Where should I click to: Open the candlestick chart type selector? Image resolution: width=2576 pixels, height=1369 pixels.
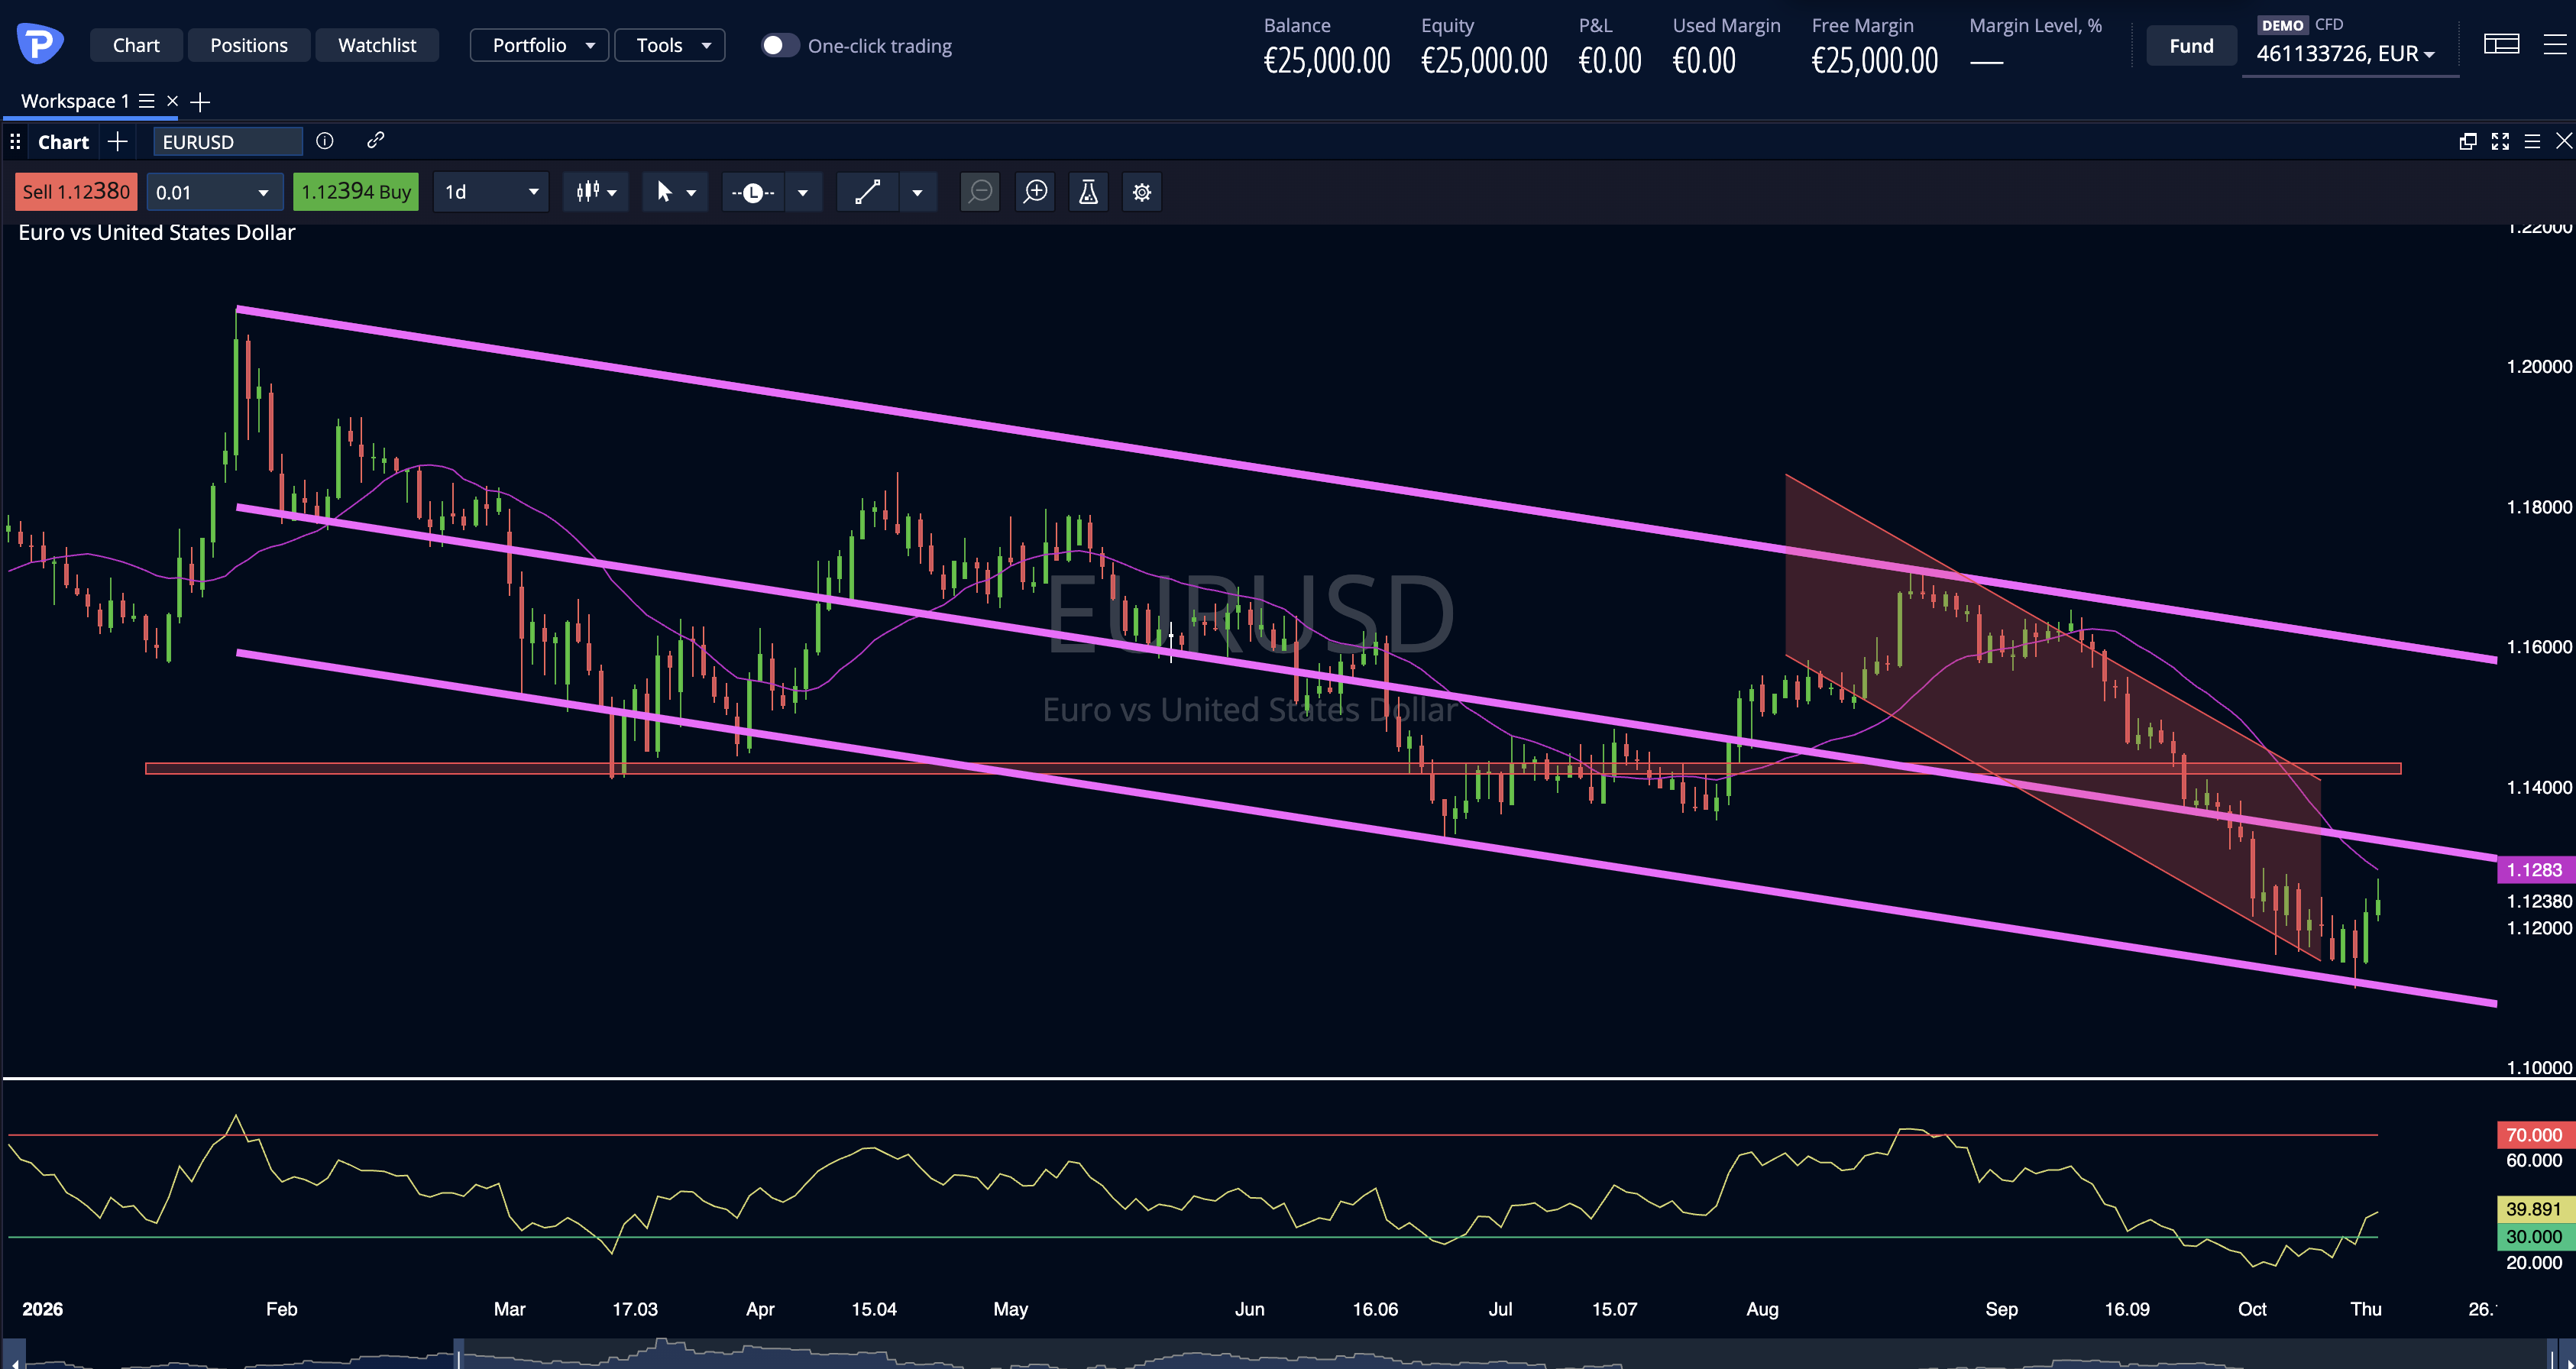(596, 192)
